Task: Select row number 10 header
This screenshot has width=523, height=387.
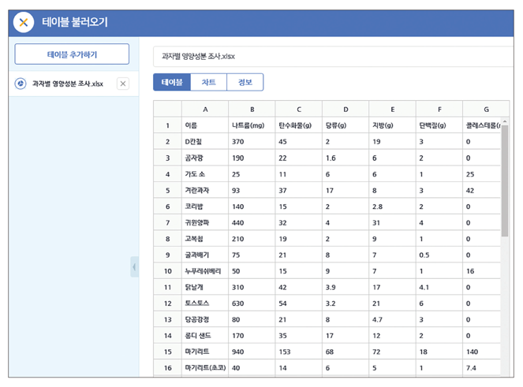Action: pyautogui.click(x=167, y=271)
